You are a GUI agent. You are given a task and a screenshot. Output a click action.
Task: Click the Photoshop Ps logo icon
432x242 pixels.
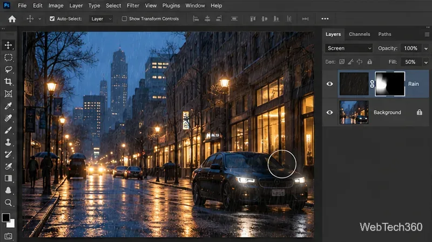click(6, 5)
